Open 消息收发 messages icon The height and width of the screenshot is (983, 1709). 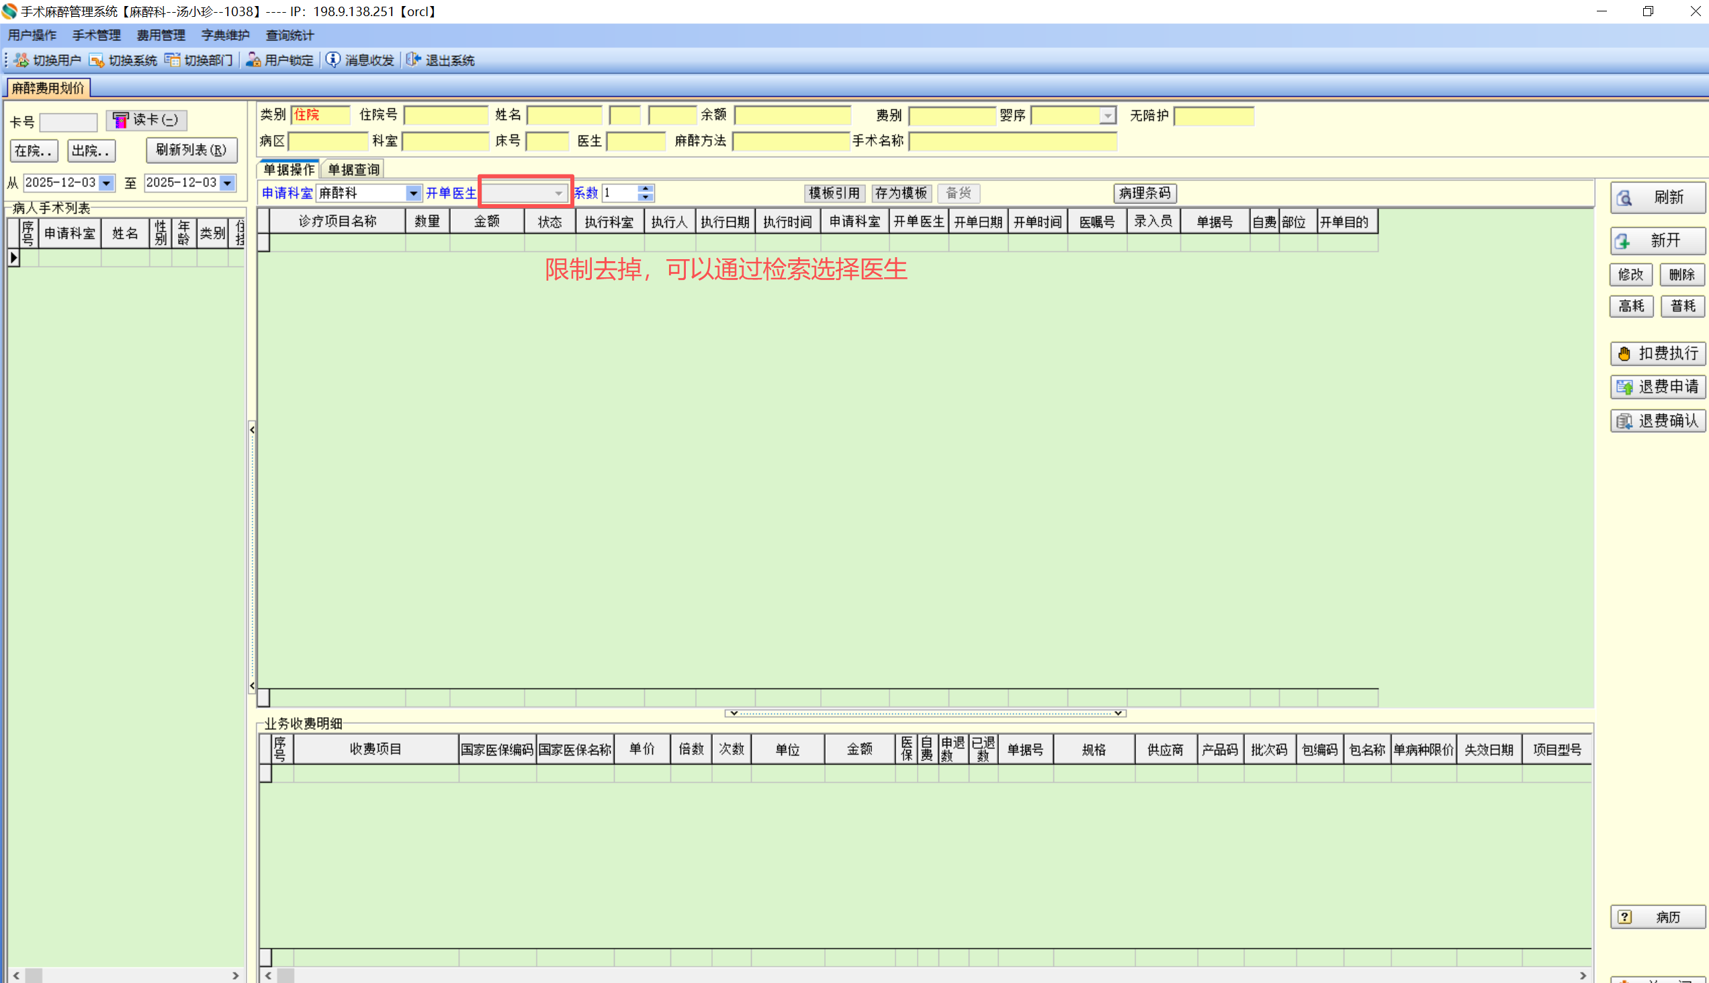(333, 60)
